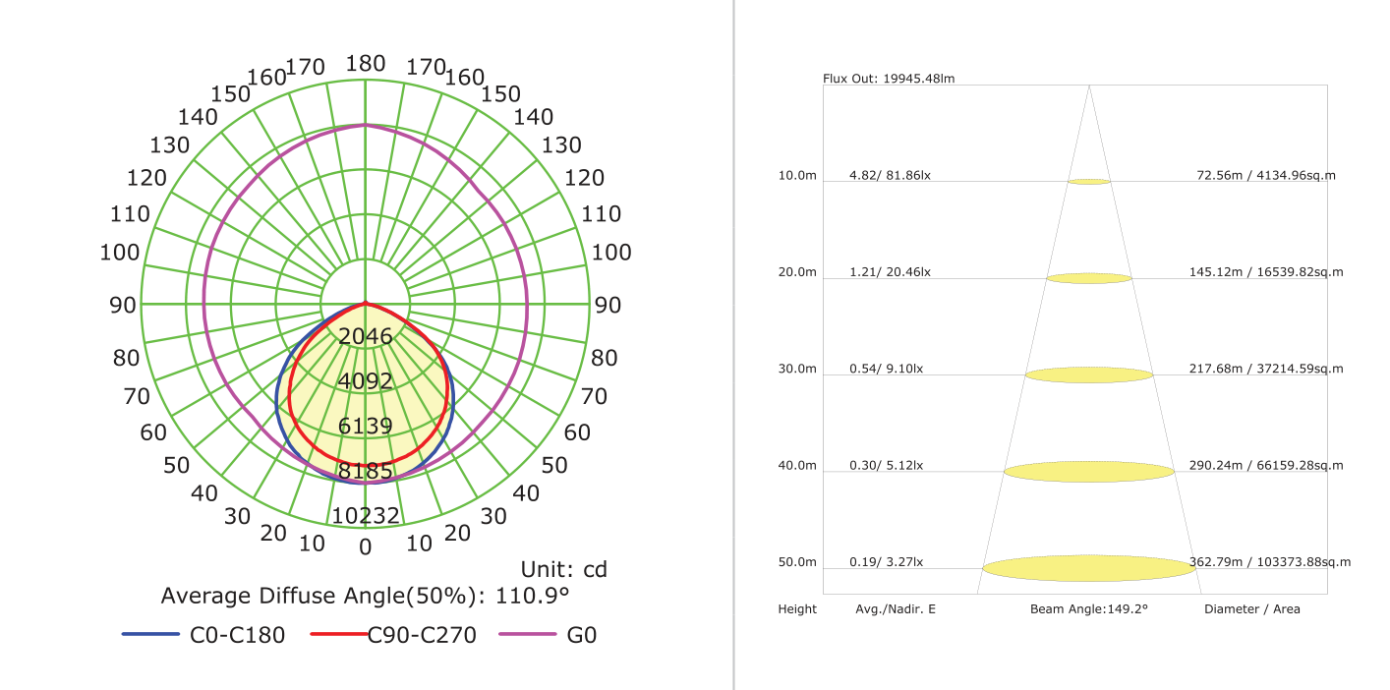
Task: Click the C90-C270 red legend line
Action: [339, 635]
